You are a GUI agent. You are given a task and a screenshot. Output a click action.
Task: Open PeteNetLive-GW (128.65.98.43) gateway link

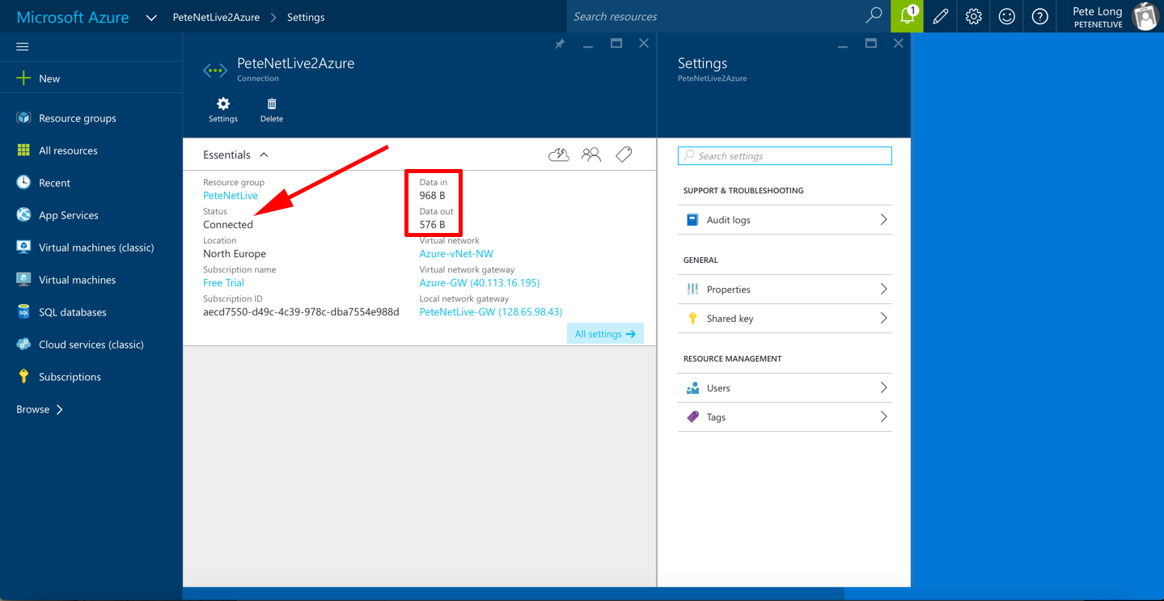[x=491, y=312]
